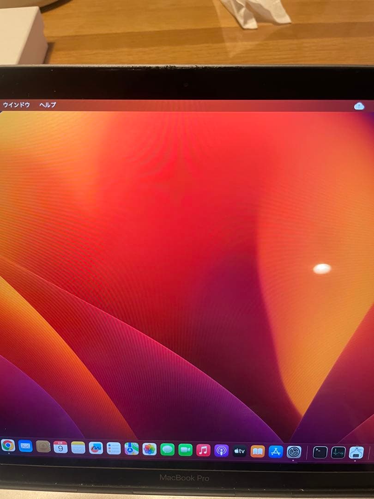Launch the Freeform app from the Dock
Screen dimensions: 374x499
tap(96, 448)
